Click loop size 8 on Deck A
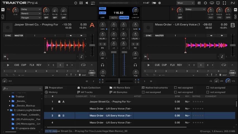The width and height of the screenshot is (238, 134). pos(67,65)
